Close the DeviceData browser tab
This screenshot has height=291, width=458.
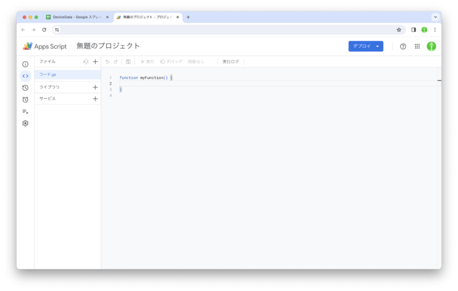point(108,17)
